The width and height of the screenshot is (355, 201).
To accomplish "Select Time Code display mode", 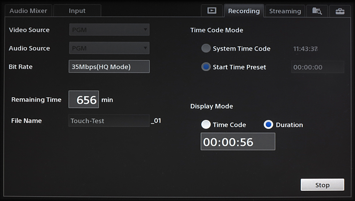I will [x=206, y=125].
